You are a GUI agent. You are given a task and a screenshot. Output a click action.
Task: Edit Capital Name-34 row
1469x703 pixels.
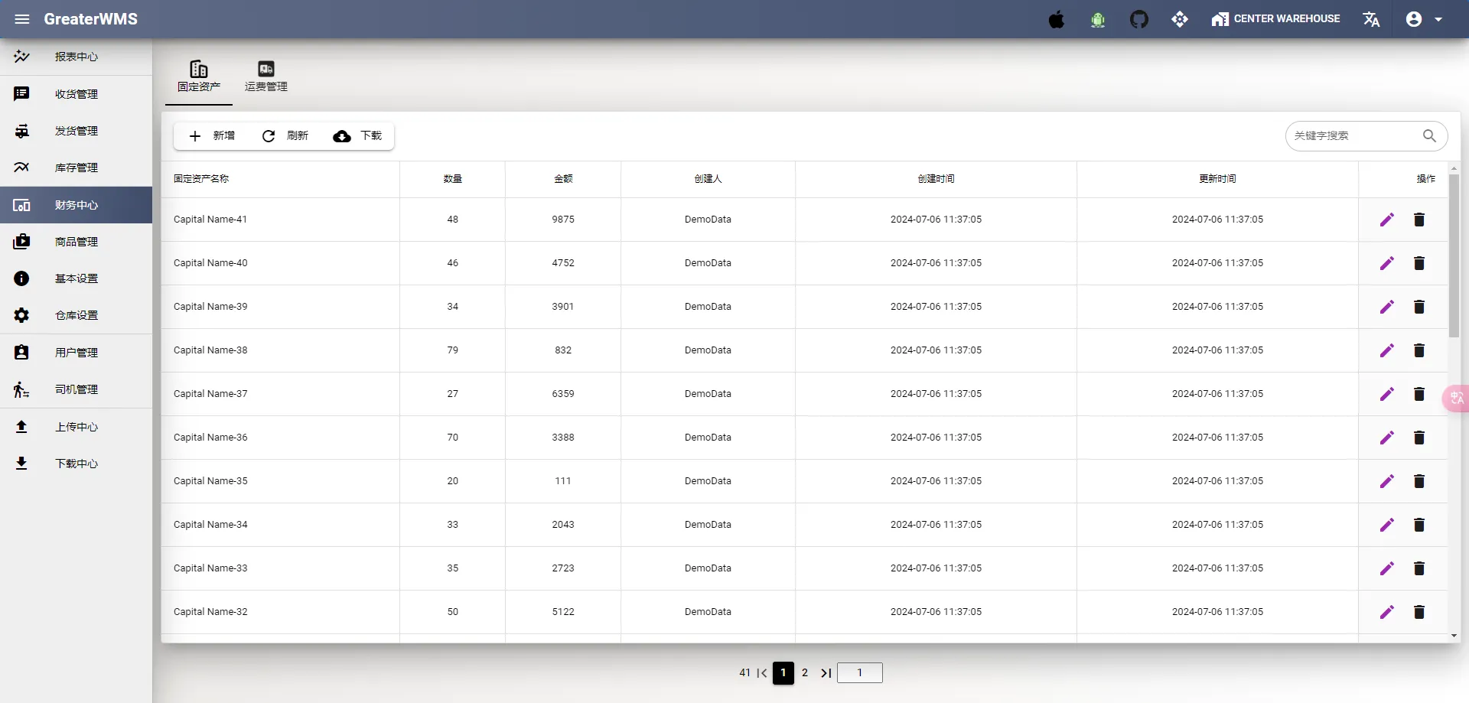click(x=1387, y=525)
